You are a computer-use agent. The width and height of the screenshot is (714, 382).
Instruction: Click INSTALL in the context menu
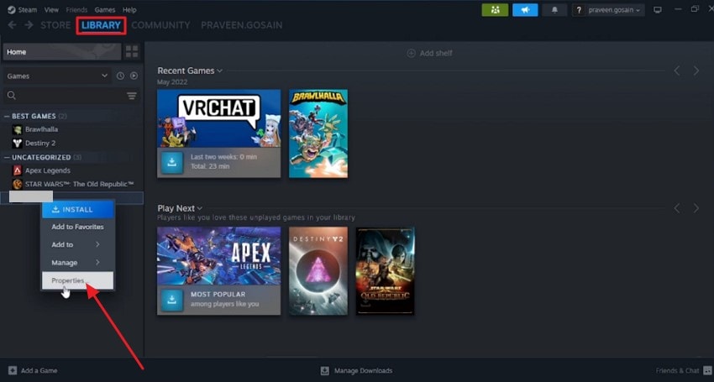(78, 209)
